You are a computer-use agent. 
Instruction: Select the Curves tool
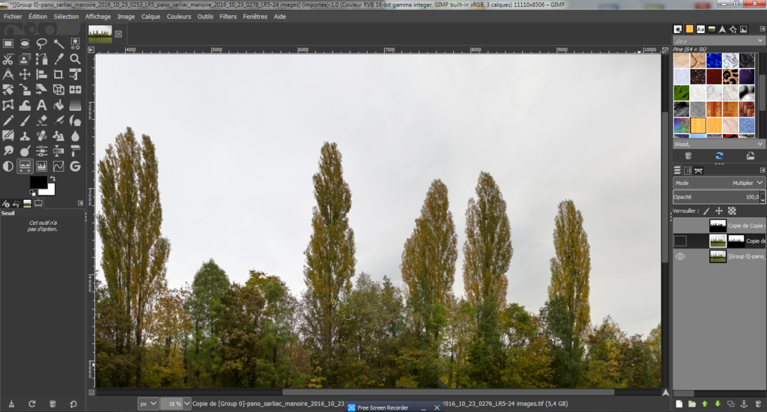tap(58, 166)
